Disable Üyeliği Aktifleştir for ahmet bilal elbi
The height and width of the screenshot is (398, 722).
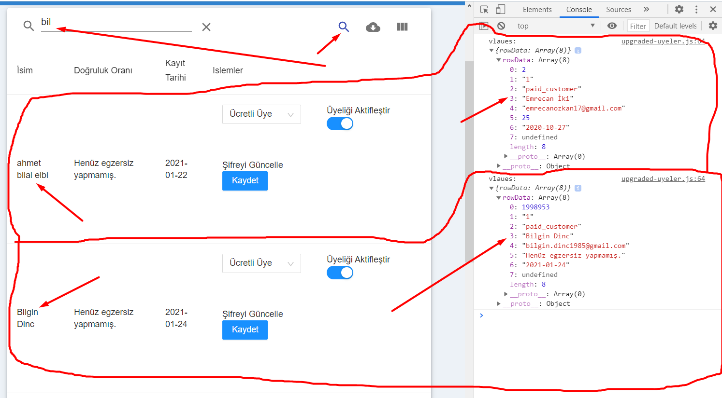point(340,124)
